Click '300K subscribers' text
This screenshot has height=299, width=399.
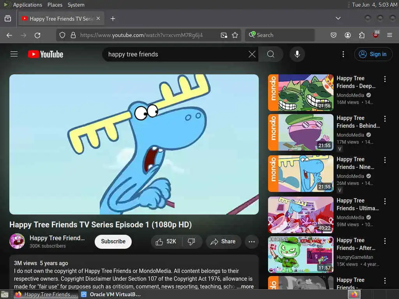click(x=48, y=246)
